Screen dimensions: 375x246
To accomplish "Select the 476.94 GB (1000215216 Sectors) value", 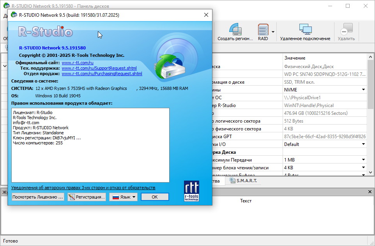I will [x=316, y=113].
